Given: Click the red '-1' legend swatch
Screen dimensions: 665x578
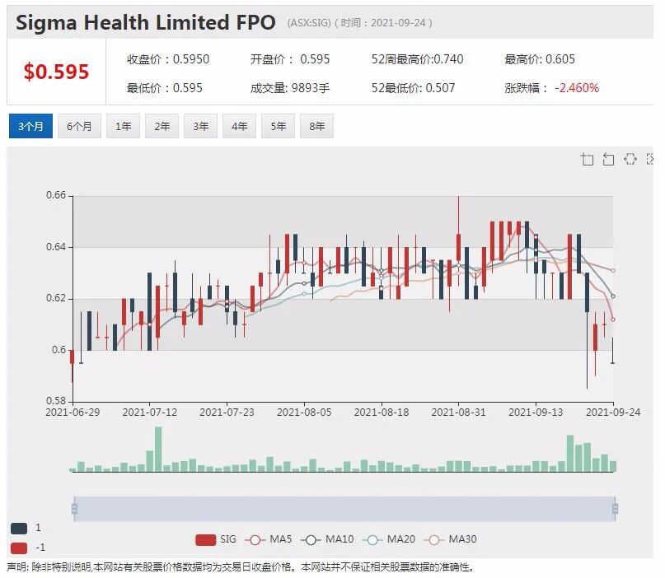Looking at the screenshot, I should click(19, 548).
